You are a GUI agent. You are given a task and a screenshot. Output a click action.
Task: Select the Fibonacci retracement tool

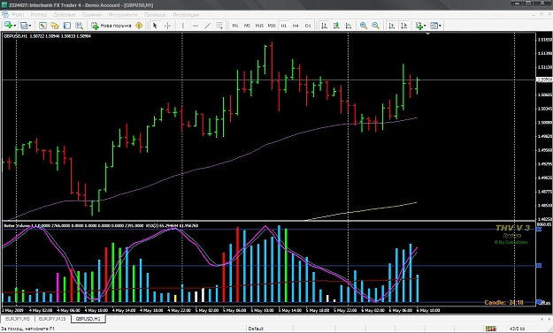[x=219, y=26]
